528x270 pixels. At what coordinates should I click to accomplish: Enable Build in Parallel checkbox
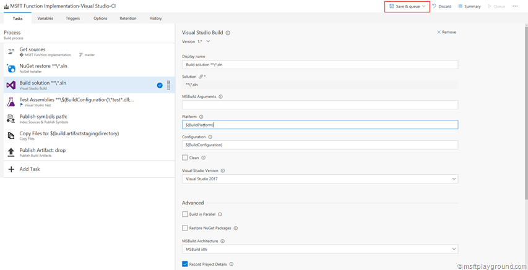[x=184, y=214]
